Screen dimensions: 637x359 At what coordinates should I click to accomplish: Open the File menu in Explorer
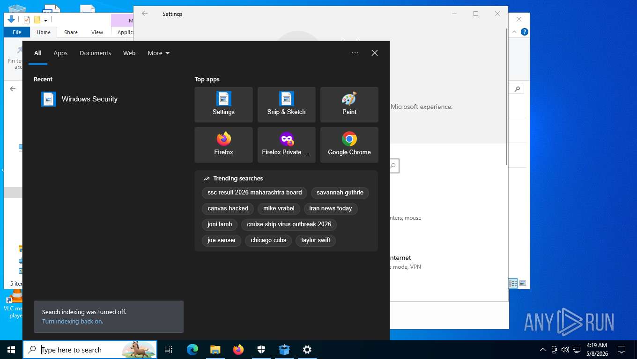point(17,32)
